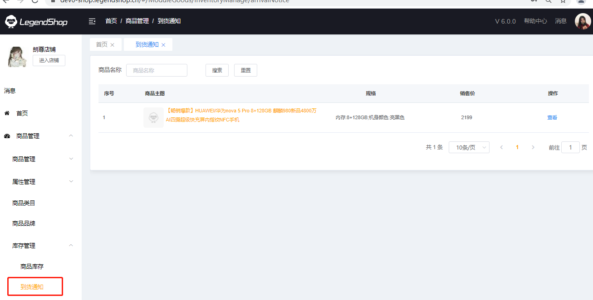
Task: Click the product thumbnail placeholder image
Action: coord(153,117)
